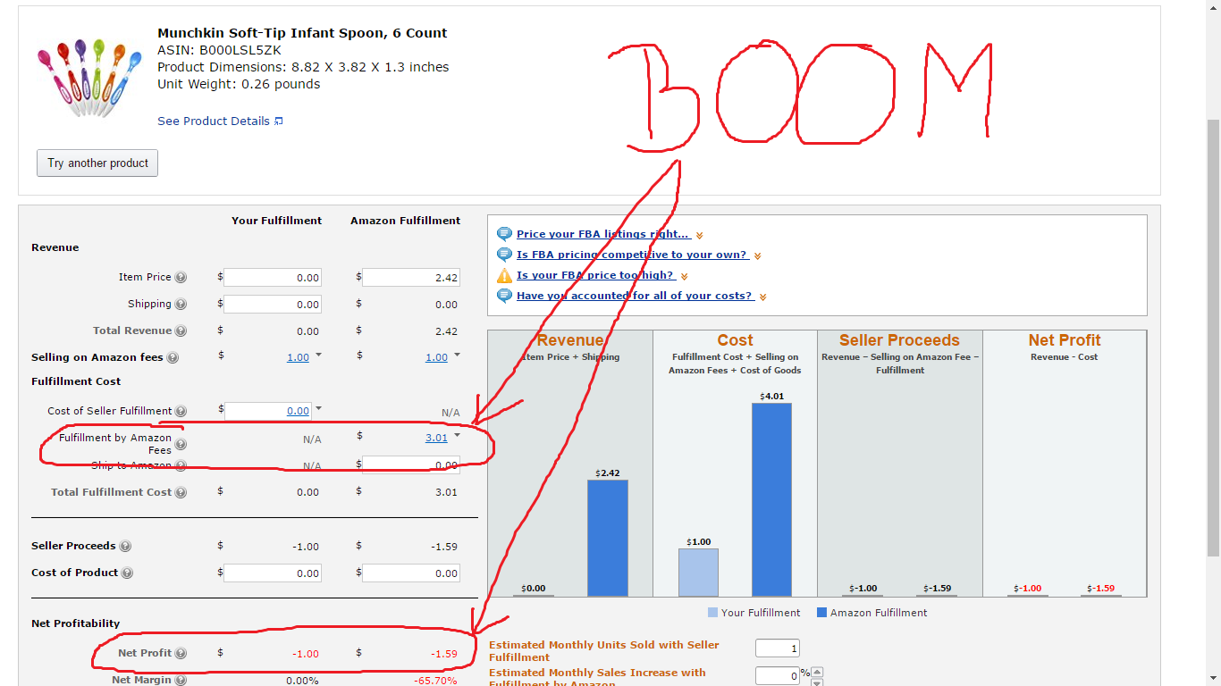
Task: Click the Estimated Monthly Units Sold field
Action: click(x=778, y=648)
